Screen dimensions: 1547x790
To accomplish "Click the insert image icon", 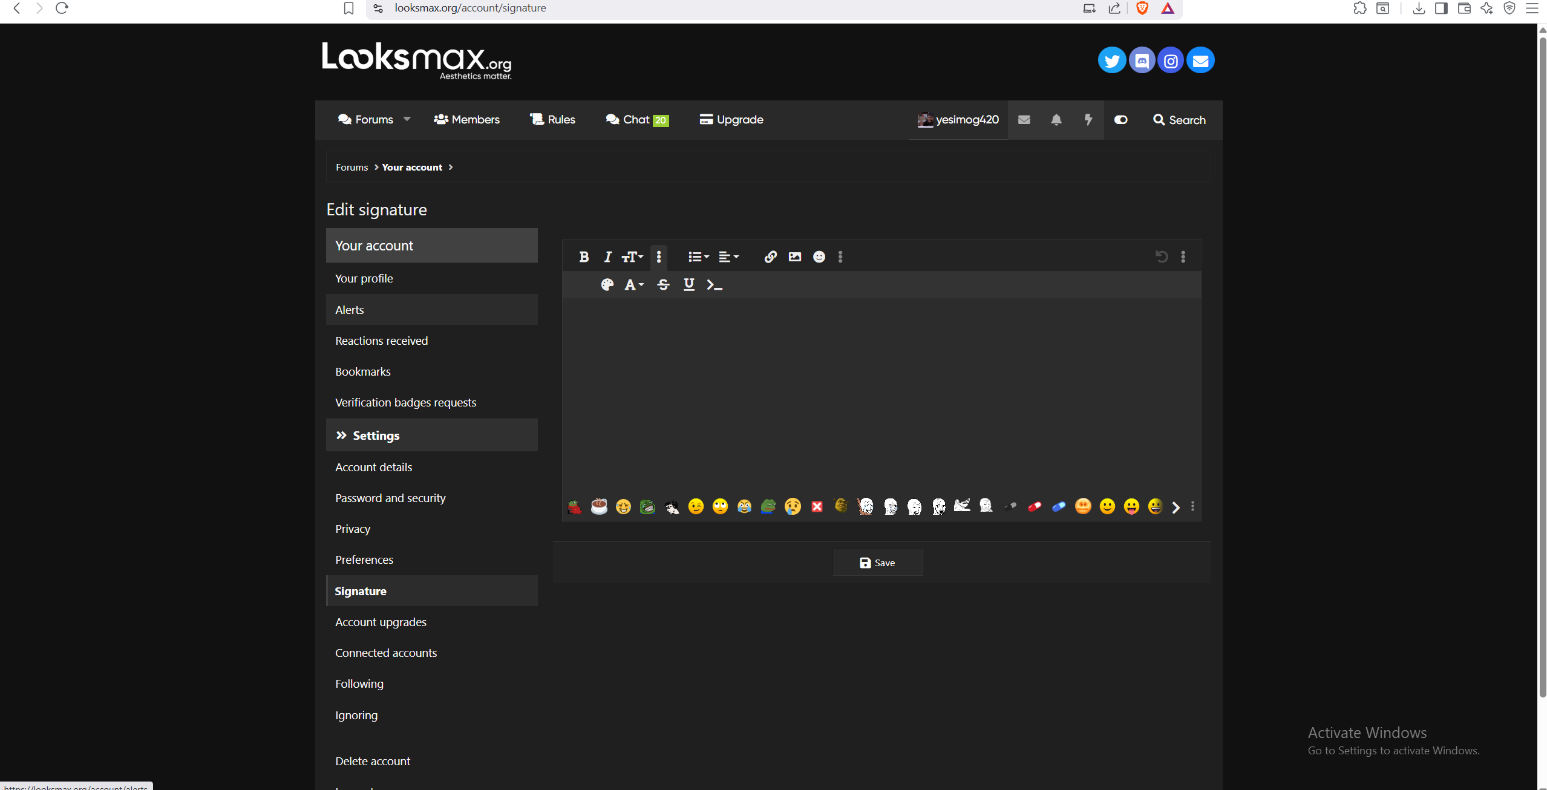I will 794,257.
